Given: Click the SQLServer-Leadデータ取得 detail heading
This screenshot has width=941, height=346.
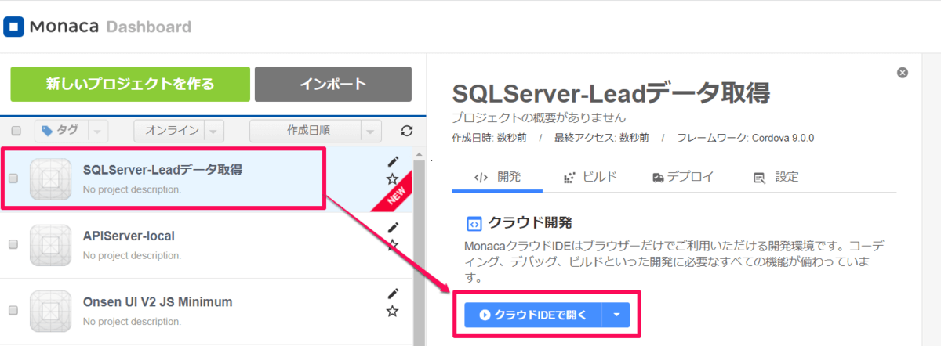Looking at the screenshot, I should coord(611,93).
